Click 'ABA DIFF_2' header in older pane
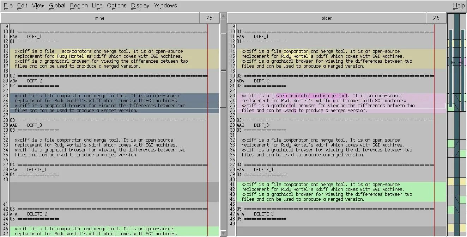 click(x=253, y=81)
